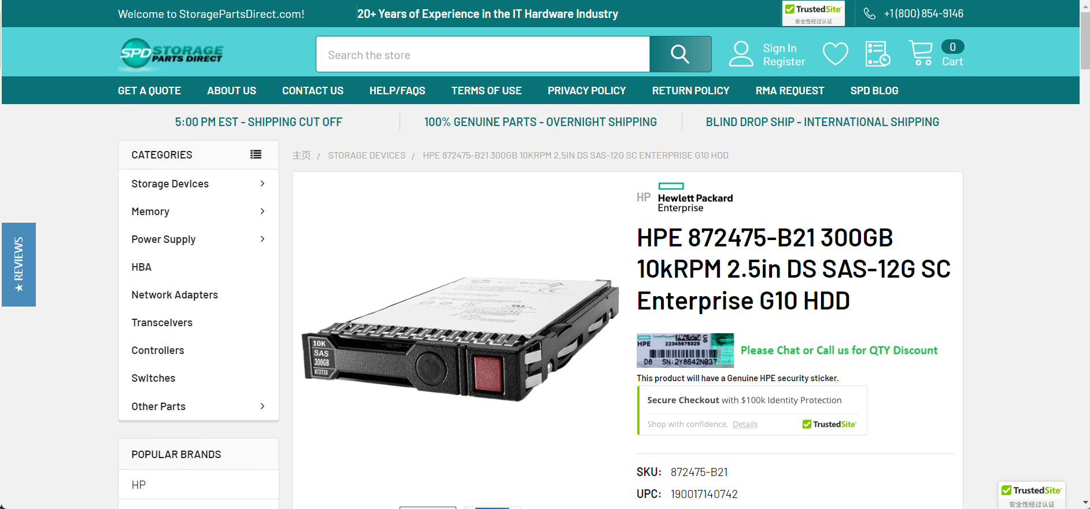Click Please Chat or Call for QTY Discount
Screen dimensions: 1090x509
click(x=839, y=350)
